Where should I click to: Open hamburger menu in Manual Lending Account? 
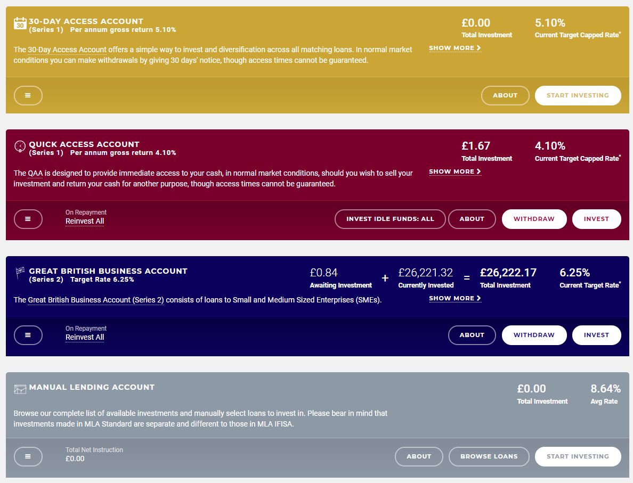[28, 456]
